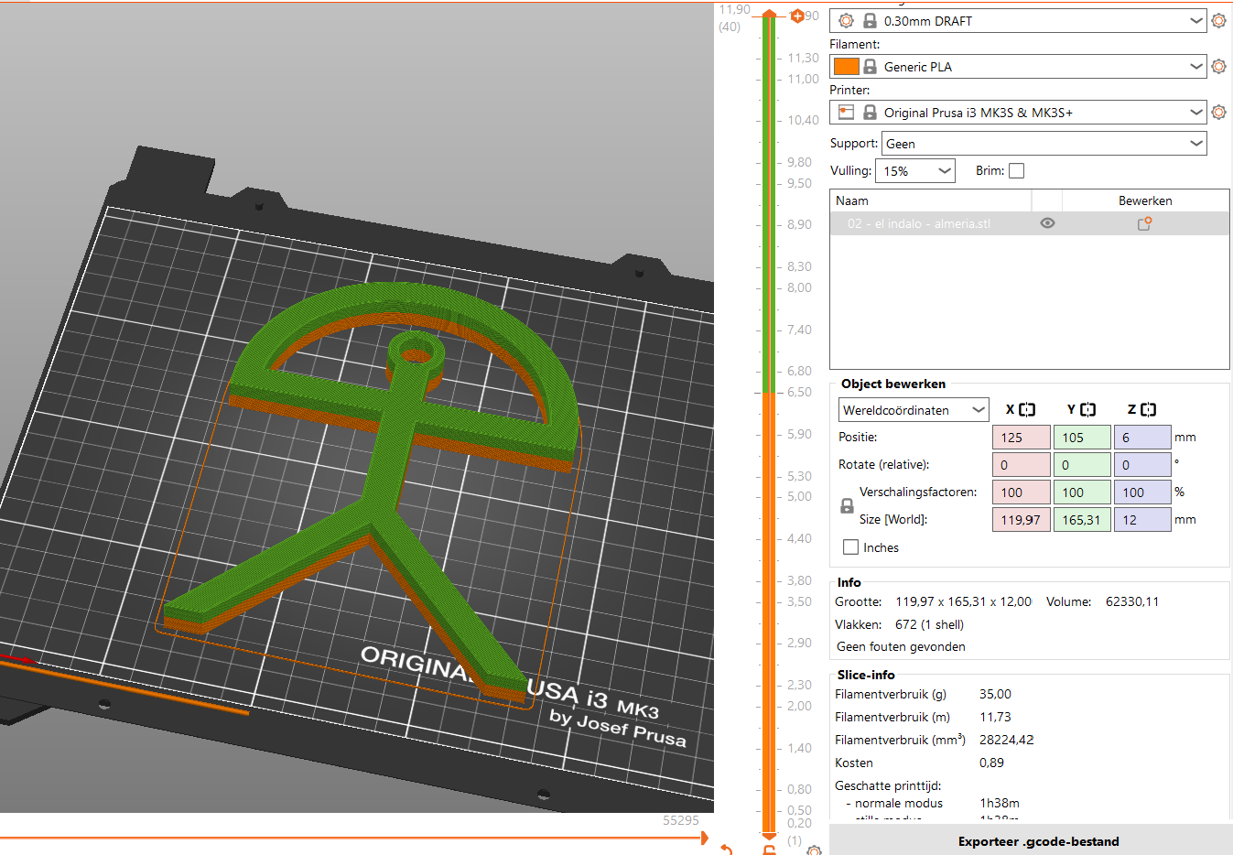
Task: Click the add color change plus icon
Action: pos(796,16)
